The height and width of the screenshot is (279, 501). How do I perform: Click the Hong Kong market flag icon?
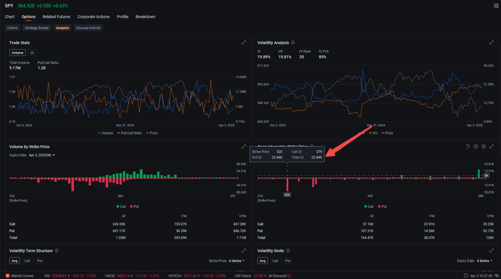(x=8, y=276)
